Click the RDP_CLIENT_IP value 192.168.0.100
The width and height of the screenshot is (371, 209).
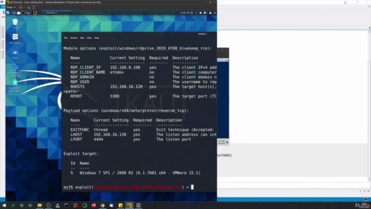click(125, 67)
